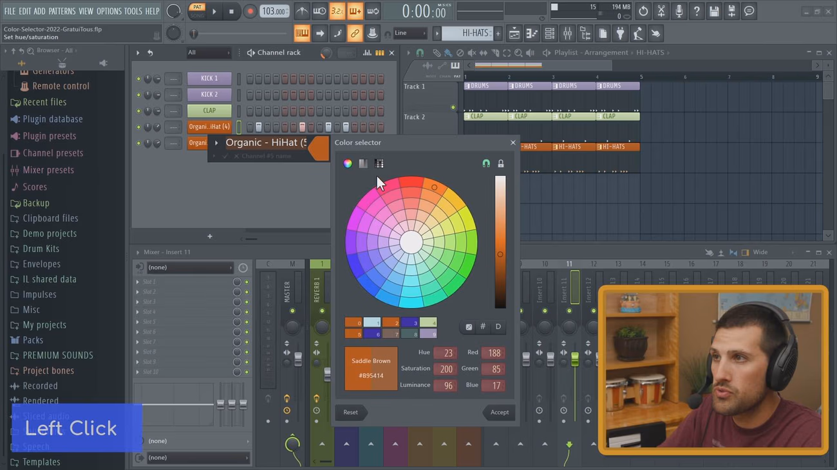Screen dimensions: 837x470
Task: Toggle the lock icon in Color selector
Action: (500, 164)
